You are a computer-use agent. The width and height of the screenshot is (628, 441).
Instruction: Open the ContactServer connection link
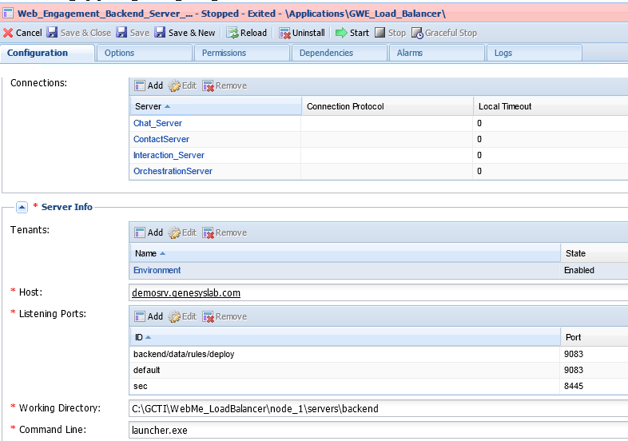coord(161,139)
